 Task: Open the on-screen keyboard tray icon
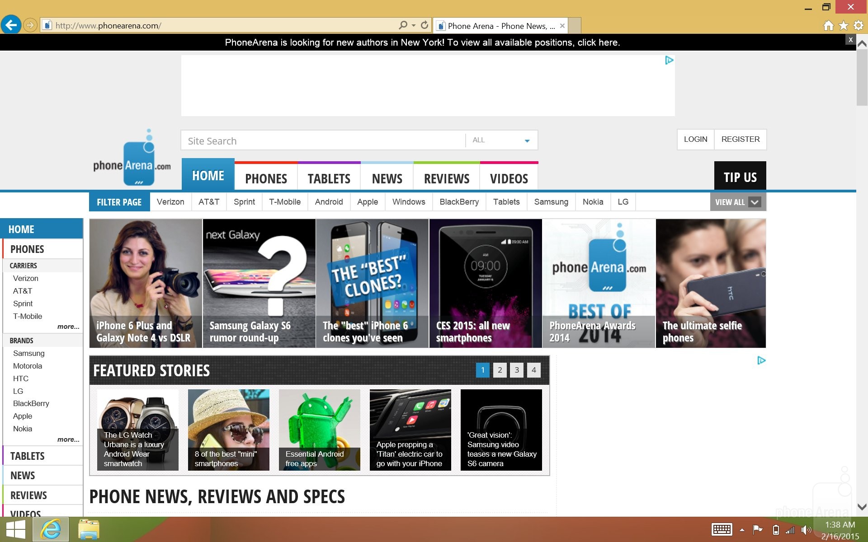[x=722, y=529]
